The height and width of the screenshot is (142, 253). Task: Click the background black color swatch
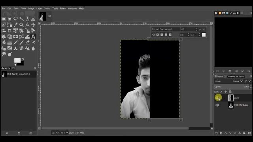click(21, 64)
